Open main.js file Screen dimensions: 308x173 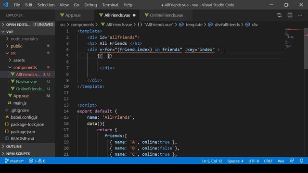click(x=27, y=103)
